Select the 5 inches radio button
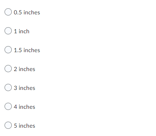 [x=8, y=125]
